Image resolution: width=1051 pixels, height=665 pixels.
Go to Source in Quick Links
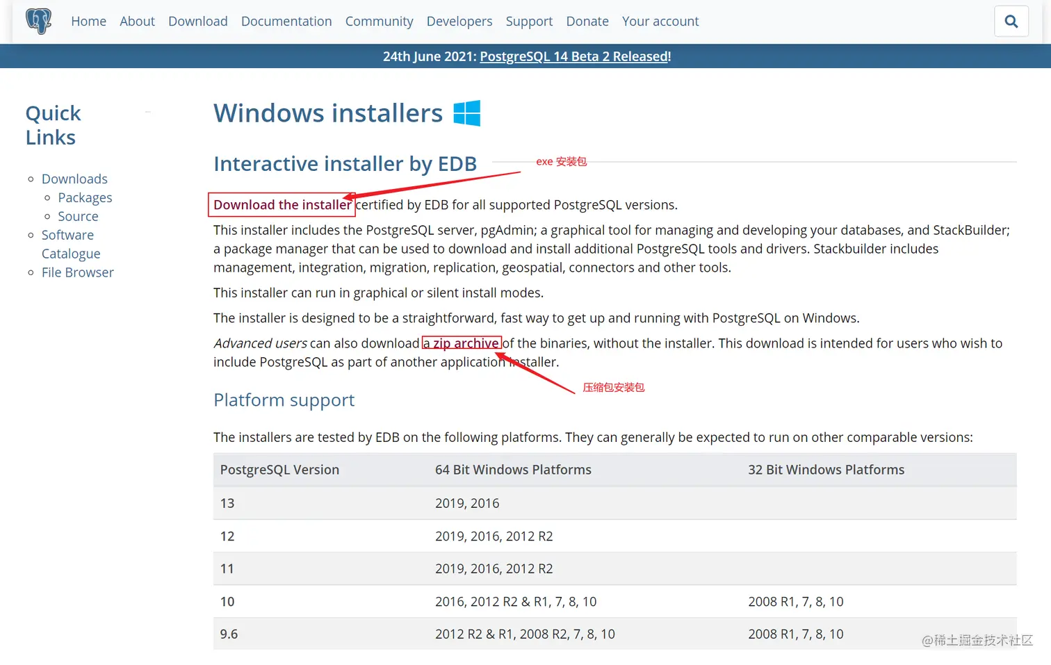[x=78, y=217]
